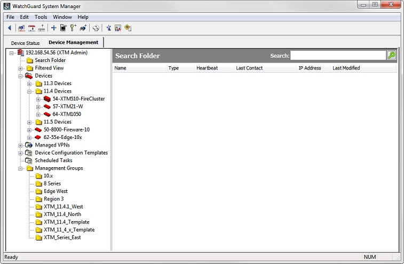Click the green magnifier search button
Image resolution: width=404 pixels, height=264 pixels.
pos(391,55)
